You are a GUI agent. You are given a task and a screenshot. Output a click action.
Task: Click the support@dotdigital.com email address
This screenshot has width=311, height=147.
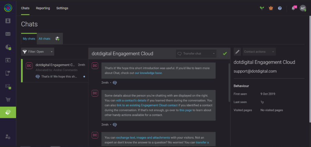pyautogui.click(x=255, y=71)
